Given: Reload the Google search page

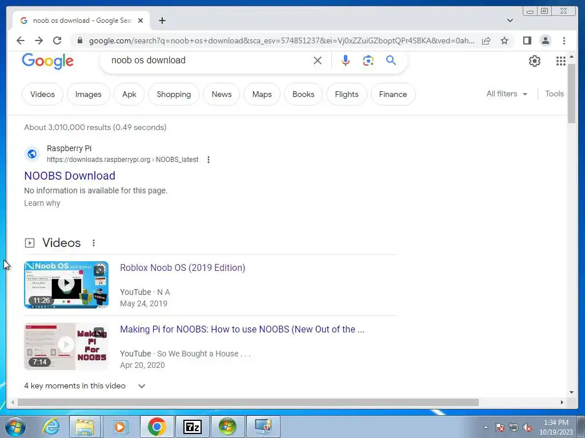Looking at the screenshot, I should point(57,40).
